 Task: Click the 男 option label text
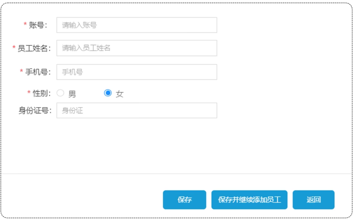click(72, 94)
